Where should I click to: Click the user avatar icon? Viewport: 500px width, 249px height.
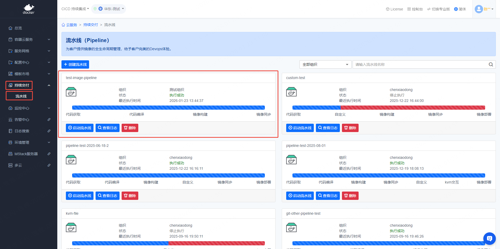click(x=479, y=9)
